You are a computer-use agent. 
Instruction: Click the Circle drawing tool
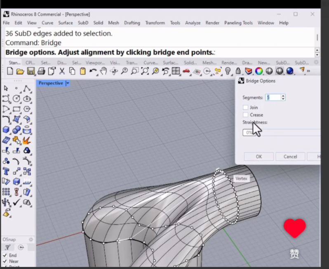tap(17, 98)
